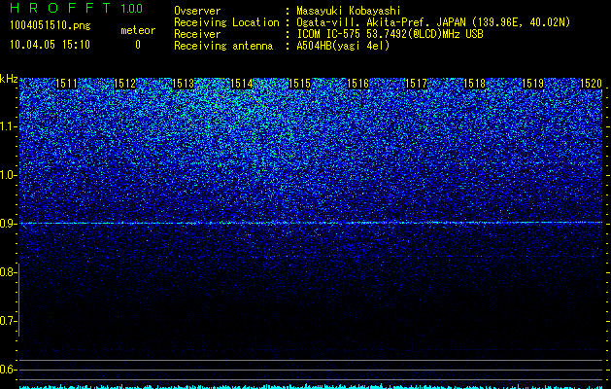Click the 1513 time marker
Screen dimensions: 611x389
tap(183, 84)
